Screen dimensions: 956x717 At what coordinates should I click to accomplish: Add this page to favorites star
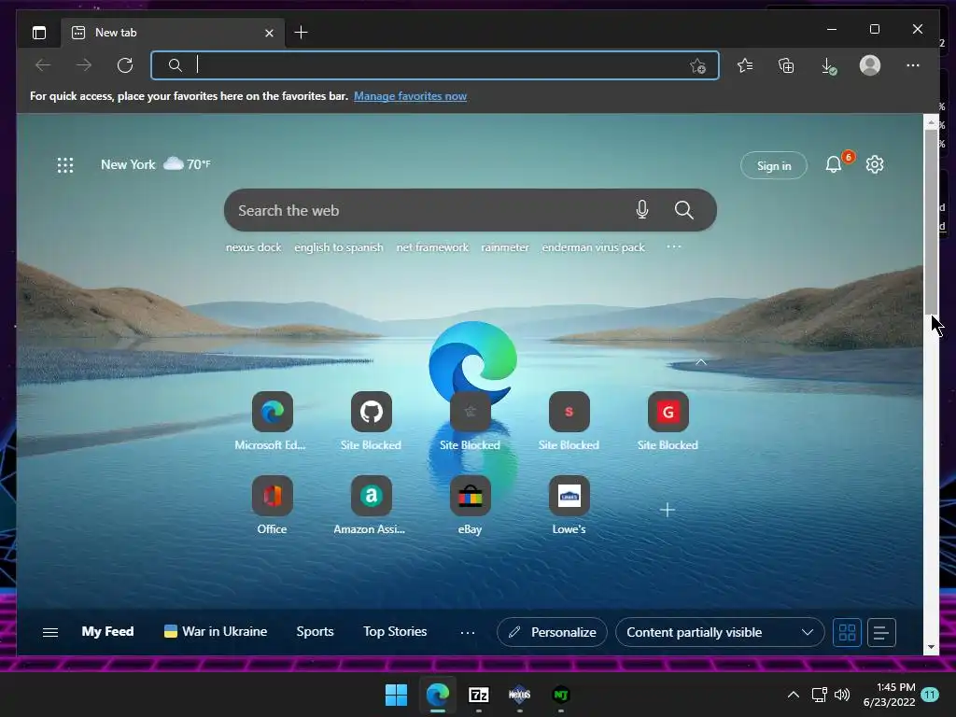tap(698, 65)
